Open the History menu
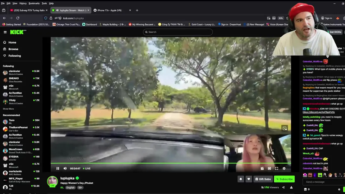Screen dimensions: 345x194 pos(23,3)
